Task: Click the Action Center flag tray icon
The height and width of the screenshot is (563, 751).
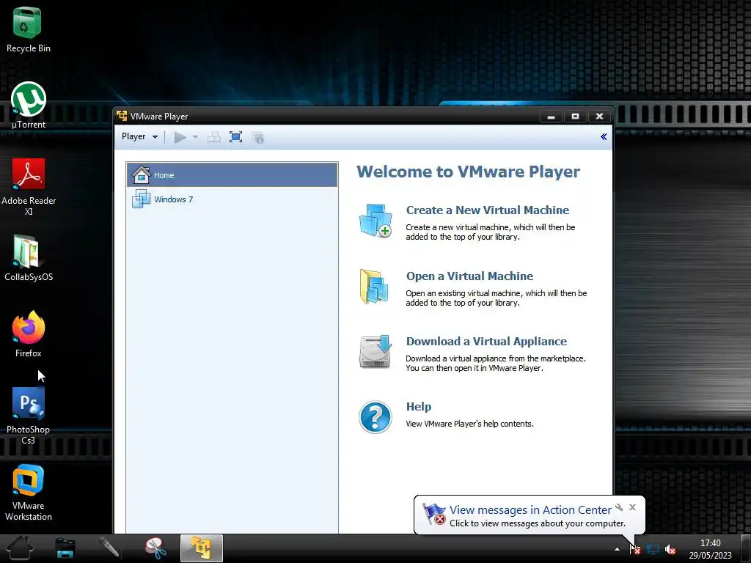Action: [635, 550]
